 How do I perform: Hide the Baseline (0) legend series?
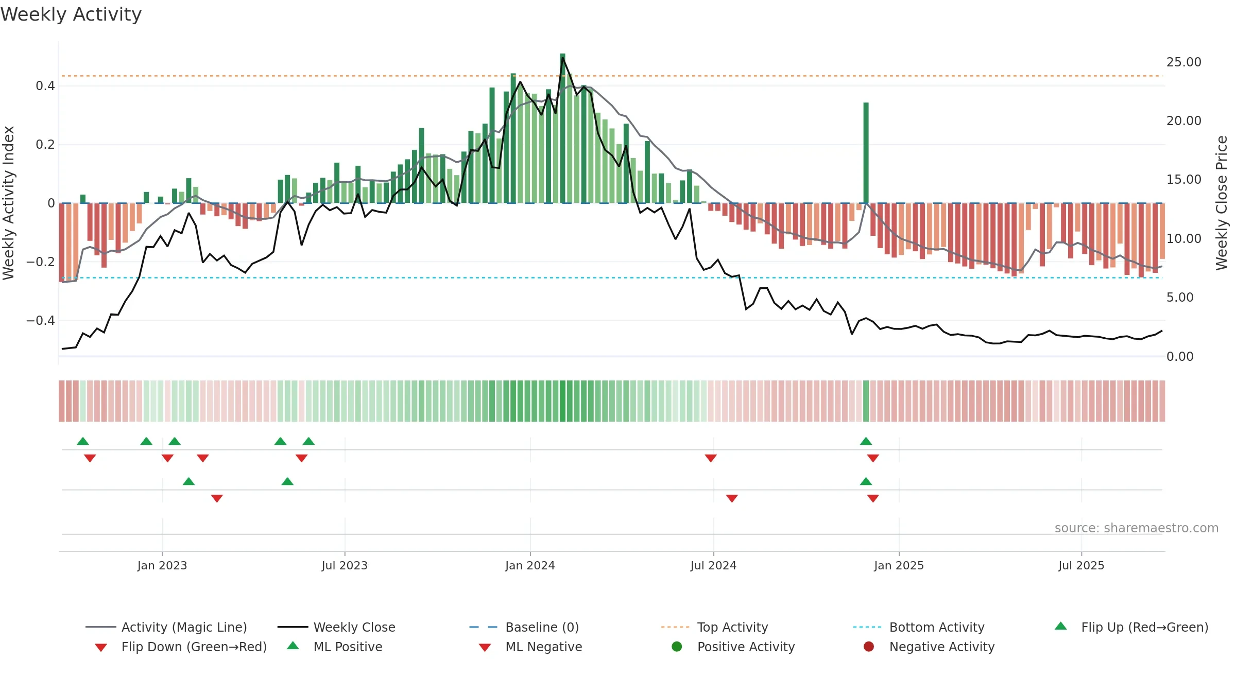[524, 627]
